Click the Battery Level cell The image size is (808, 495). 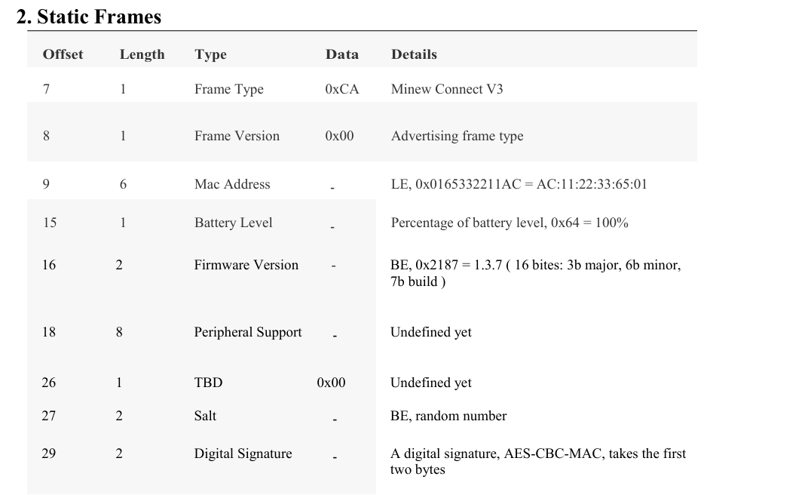click(233, 223)
